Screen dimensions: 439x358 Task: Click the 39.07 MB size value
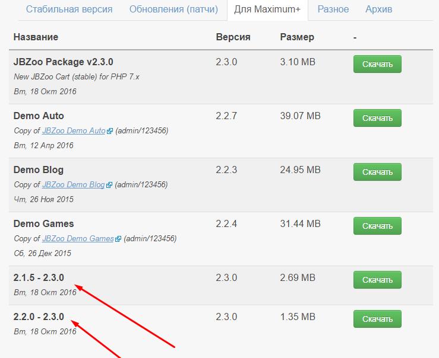[x=300, y=116]
